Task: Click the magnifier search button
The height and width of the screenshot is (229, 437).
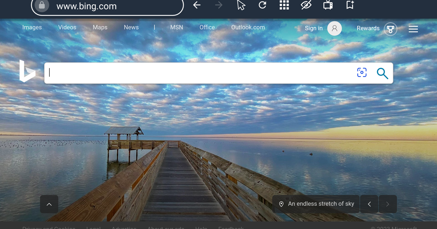Action: (382, 73)
